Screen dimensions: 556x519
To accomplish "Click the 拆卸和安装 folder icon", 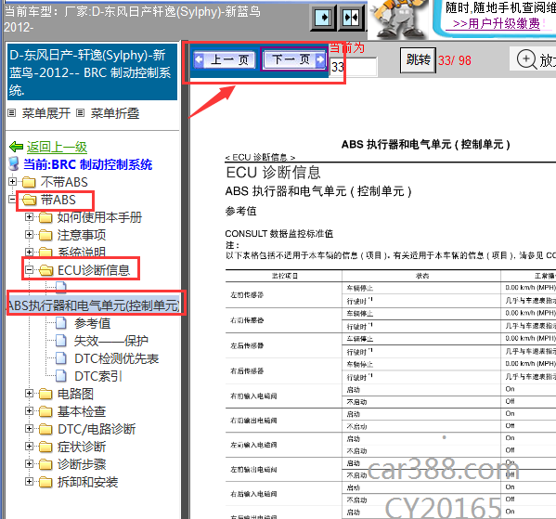I will coord(45,482).
